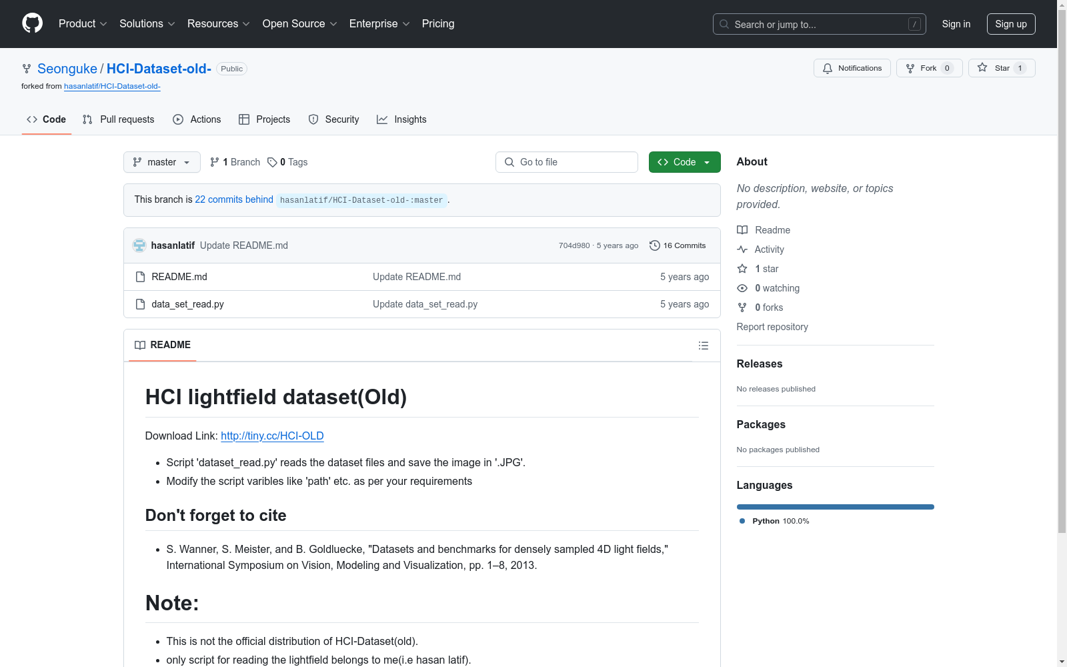
Task: Click the fork icon beside 0 forks
Action: (742, 307)
